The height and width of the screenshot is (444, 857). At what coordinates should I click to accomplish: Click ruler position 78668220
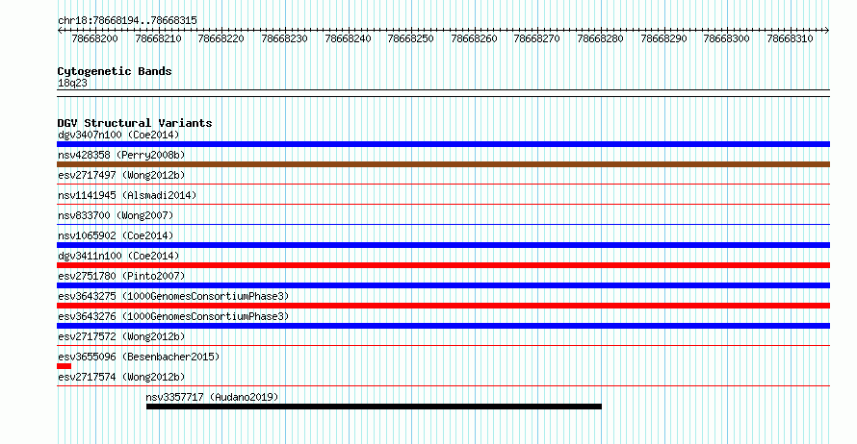(x=221, y=38)
